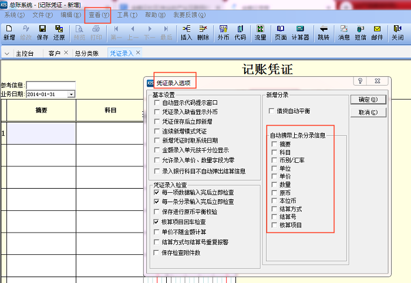411x283 pixels.
Task: Open the 邮件 (Mail) toolbar icon
Action: tap(377, 32)
